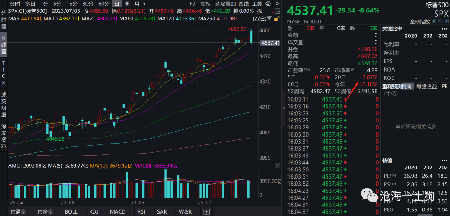Click the 23-06 date axis label
The width and height of the screenshot is (450, 216).
(x=137, y=203)
